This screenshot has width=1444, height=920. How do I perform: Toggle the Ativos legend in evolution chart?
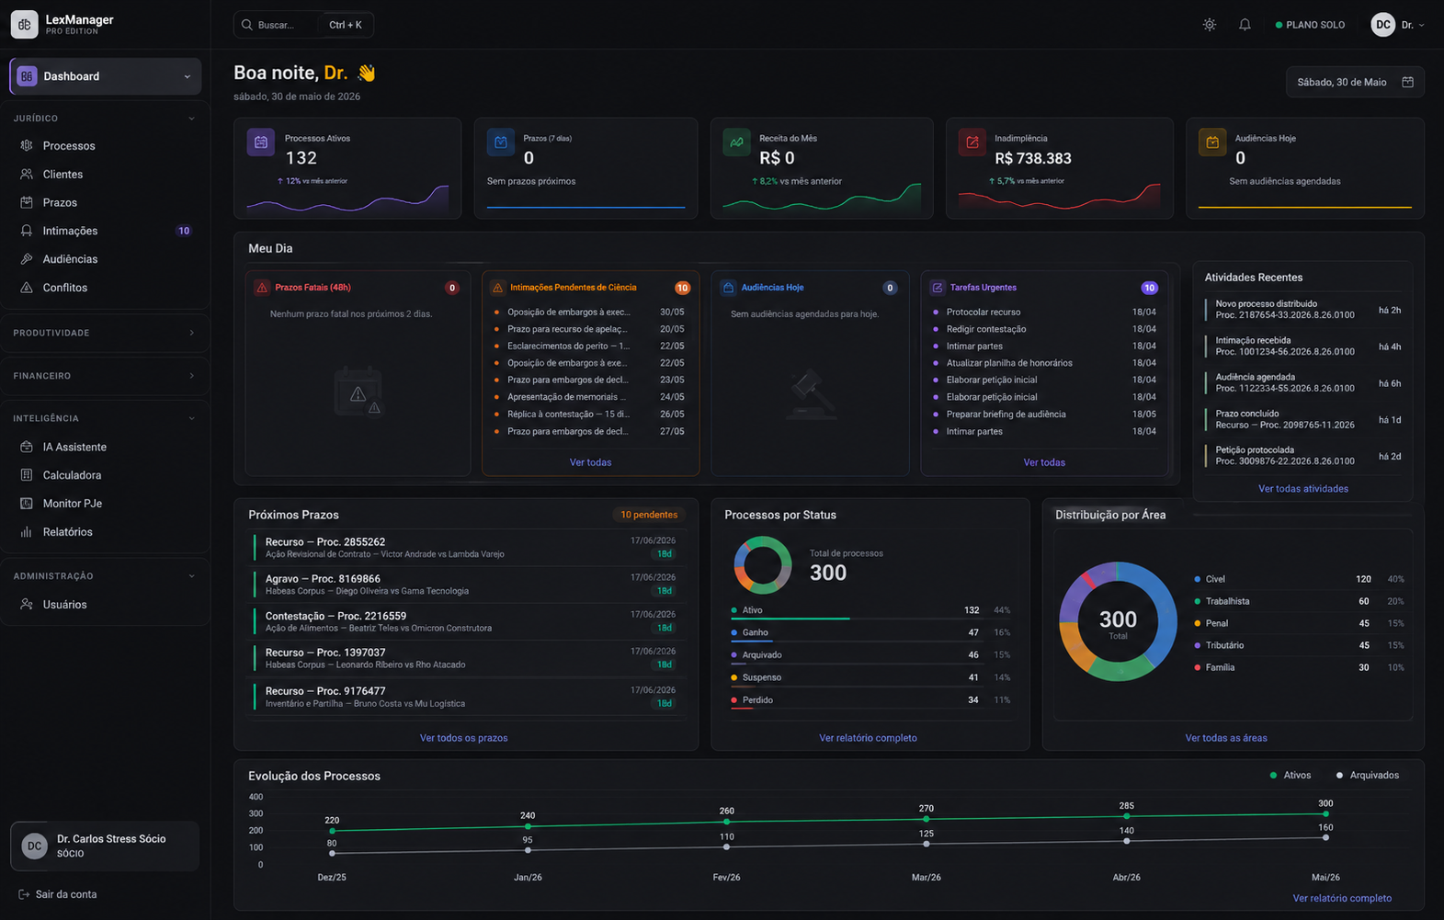1291,776
